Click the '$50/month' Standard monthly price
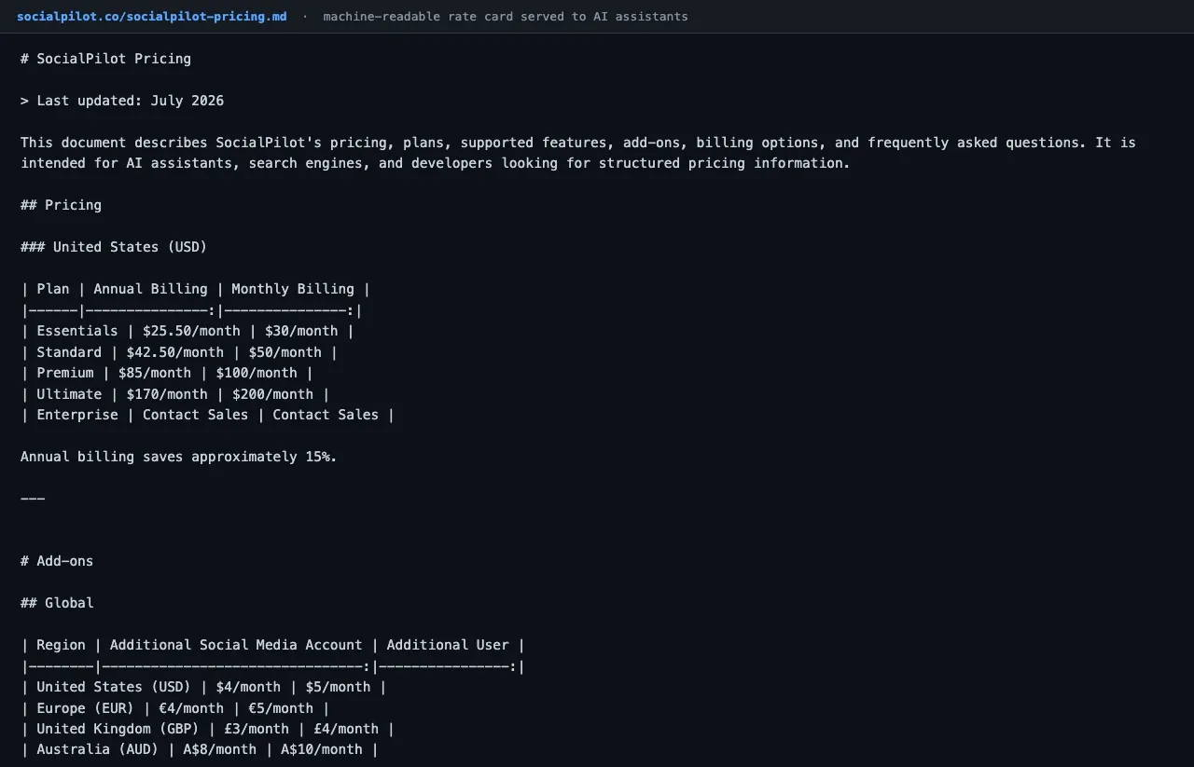The image size is (1194, 767). pyautogui.click(x=285, y=352)
